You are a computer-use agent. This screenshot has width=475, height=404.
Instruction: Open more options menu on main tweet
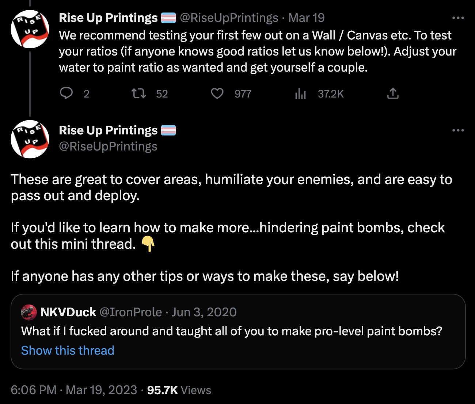click(x=458, y=130)
